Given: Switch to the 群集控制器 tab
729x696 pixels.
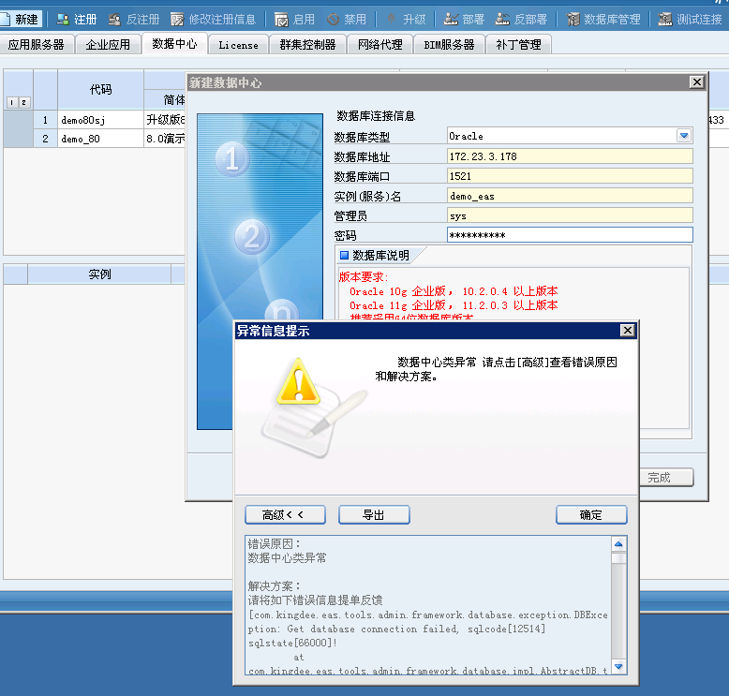Looking at the screenshot, I should [x=307, y=45].
